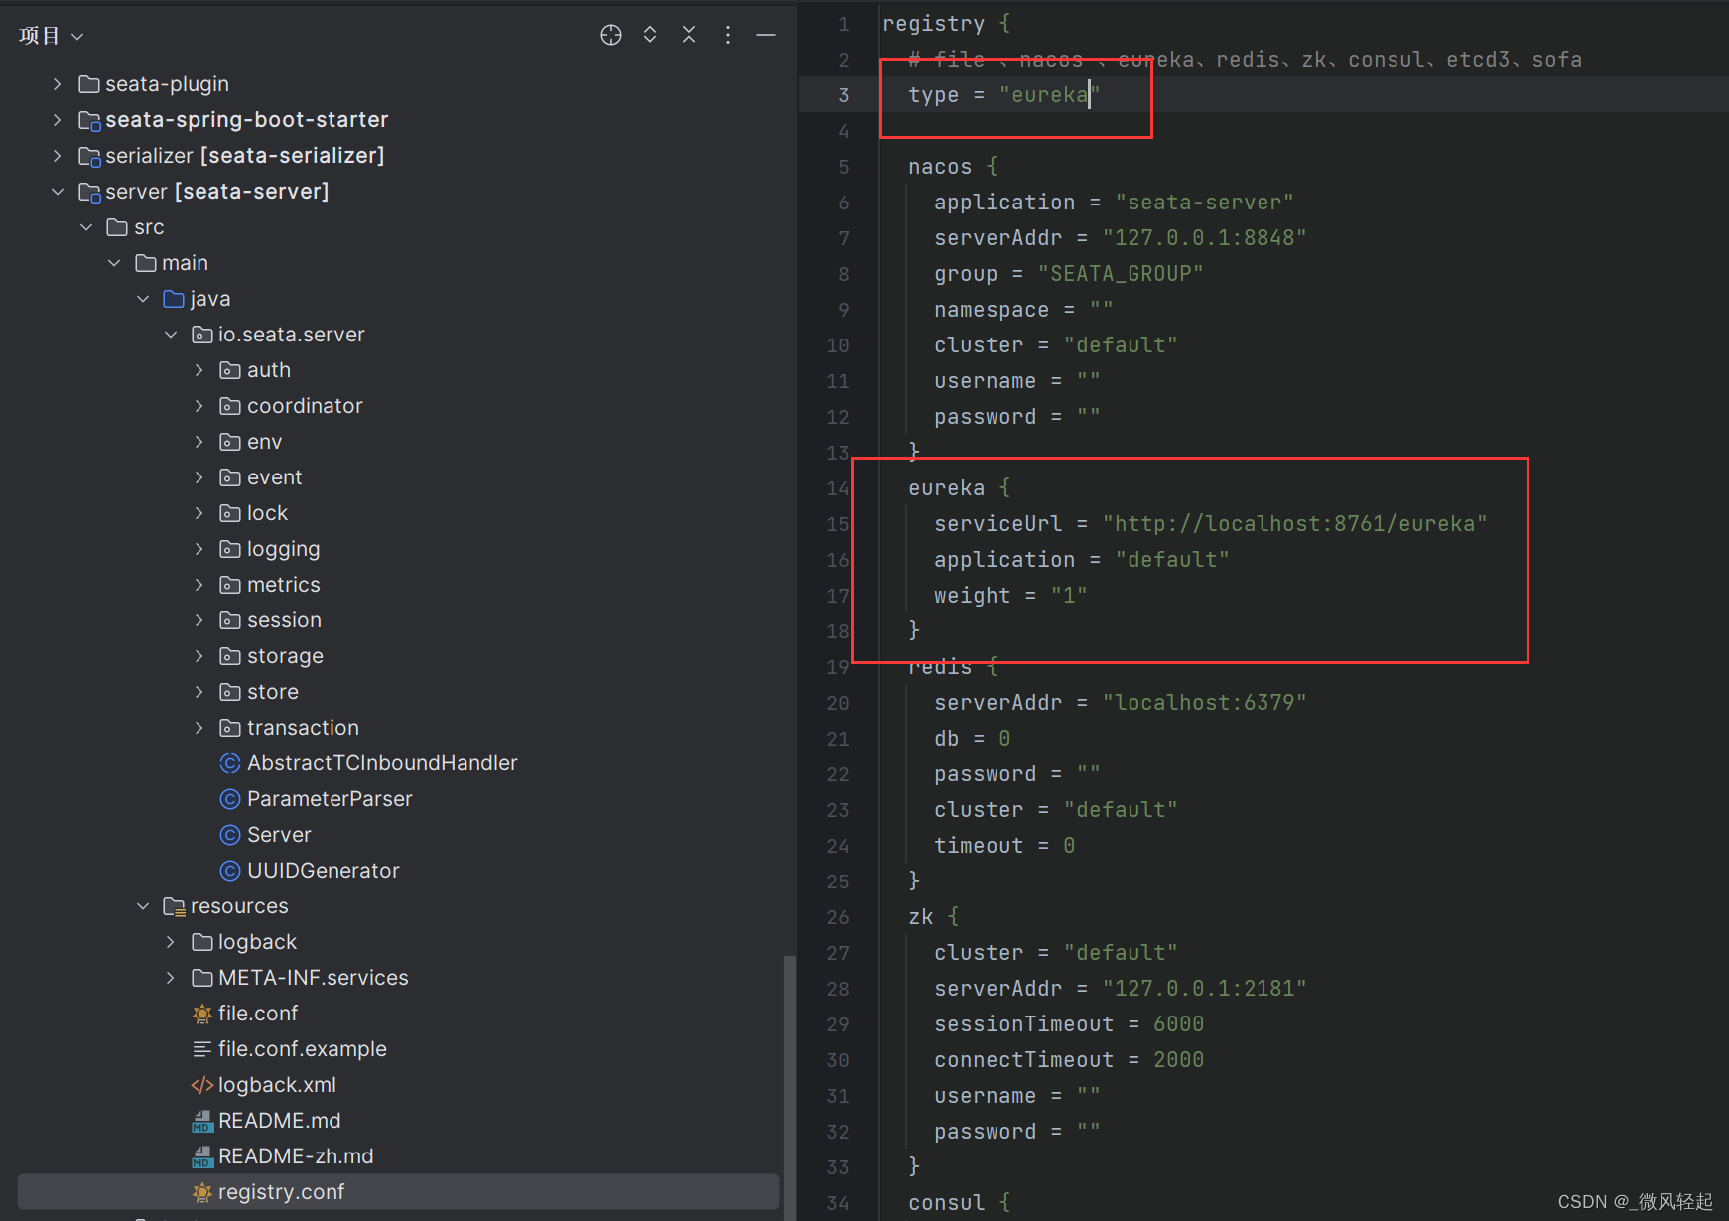Select the event package
This screenshot has height=1221, width=1729.
point(275,477)
